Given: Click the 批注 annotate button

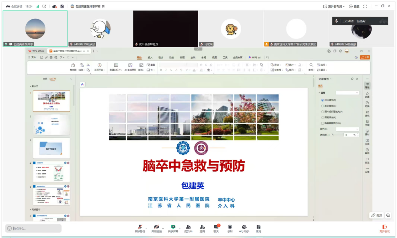Looking at the screenshot, I should point(377,215).
